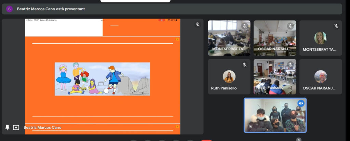Tap the Drive back link in shared screen
Screen dimensions: 350x141
(x=29, y=20)
